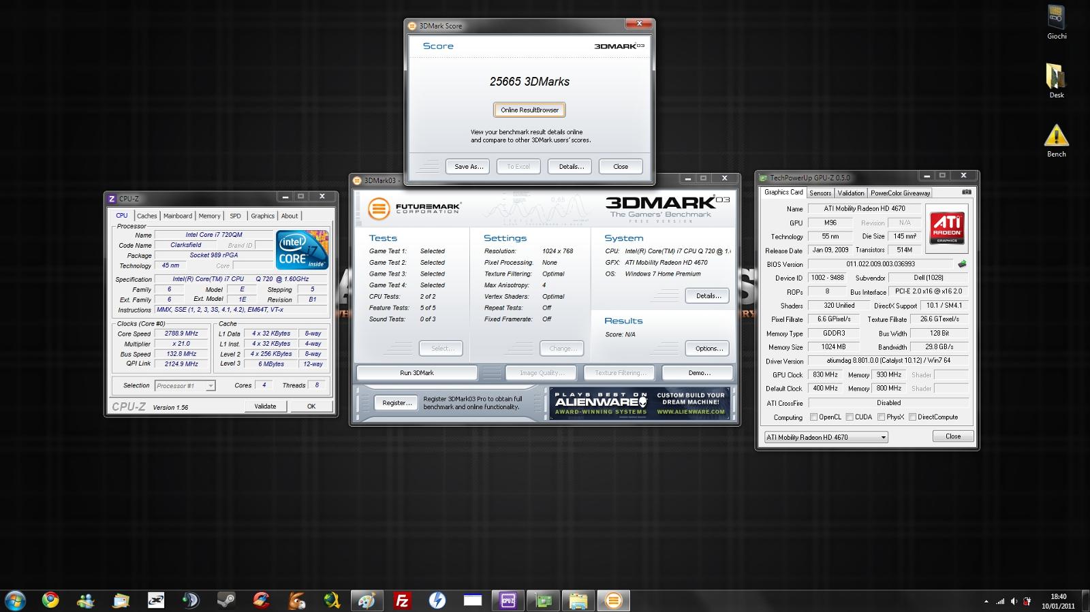Click the Close button in GPU-Z
1090x612 pixels.
click(952, 436)
